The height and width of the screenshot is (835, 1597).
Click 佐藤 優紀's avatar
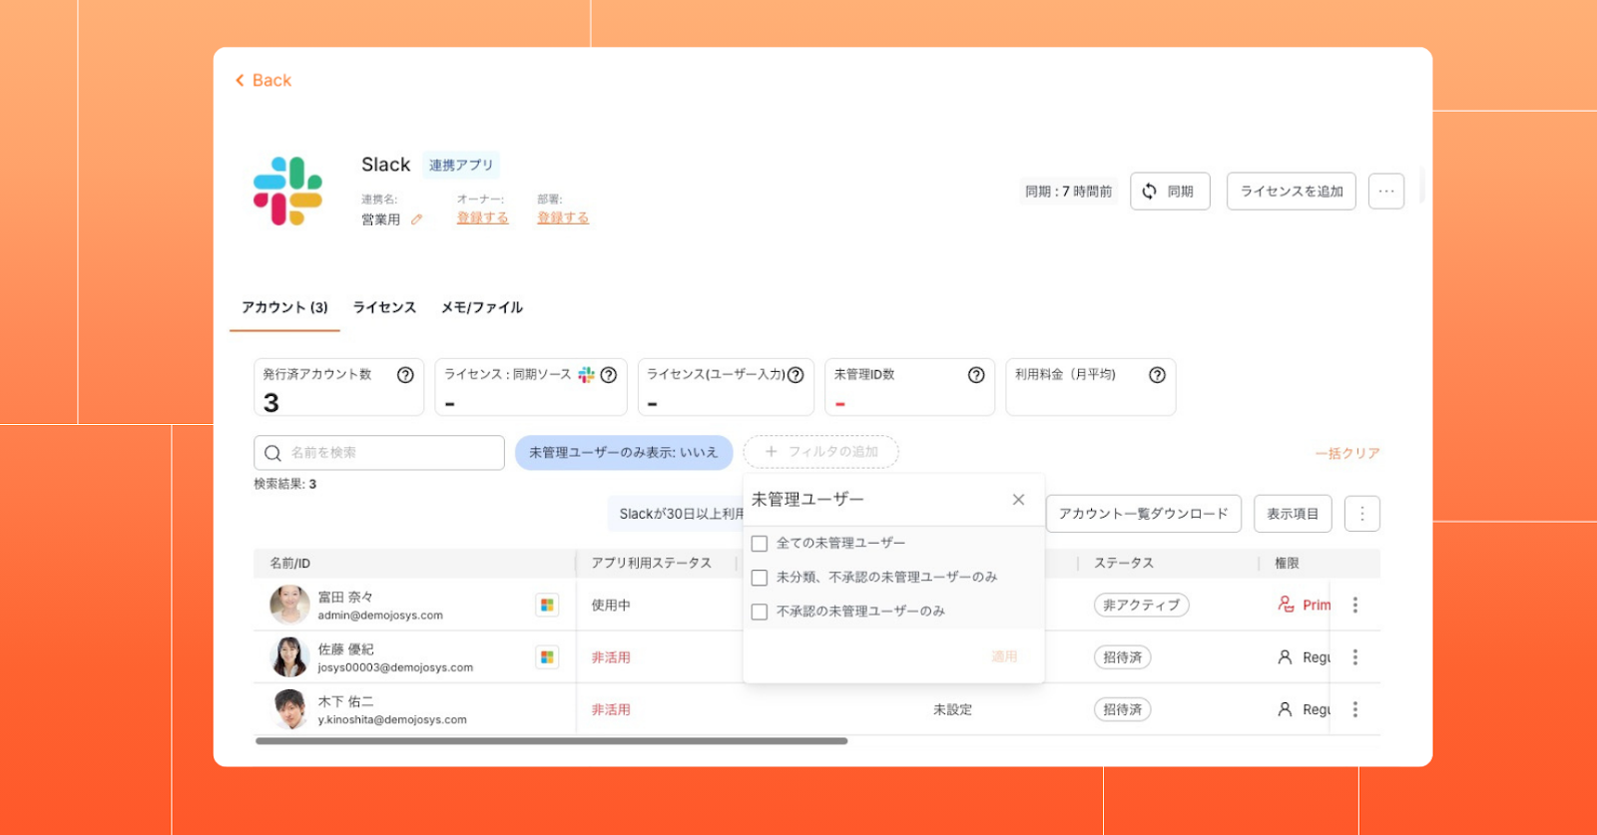tap(289, 657)
